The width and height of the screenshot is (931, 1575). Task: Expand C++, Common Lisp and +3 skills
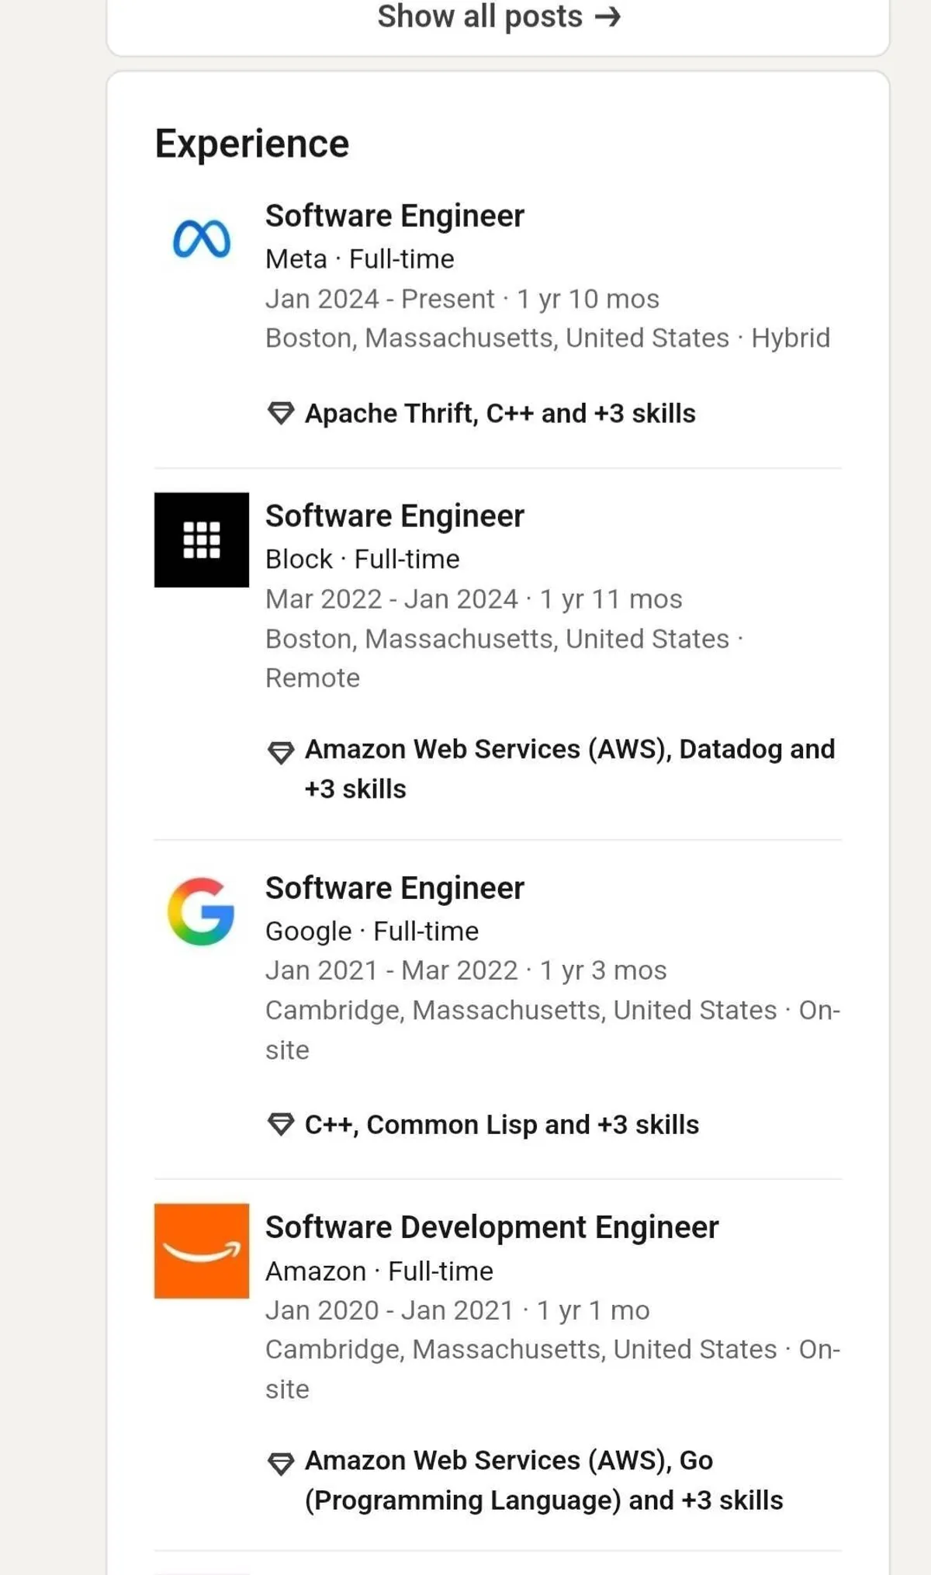tap(501, 1125)
